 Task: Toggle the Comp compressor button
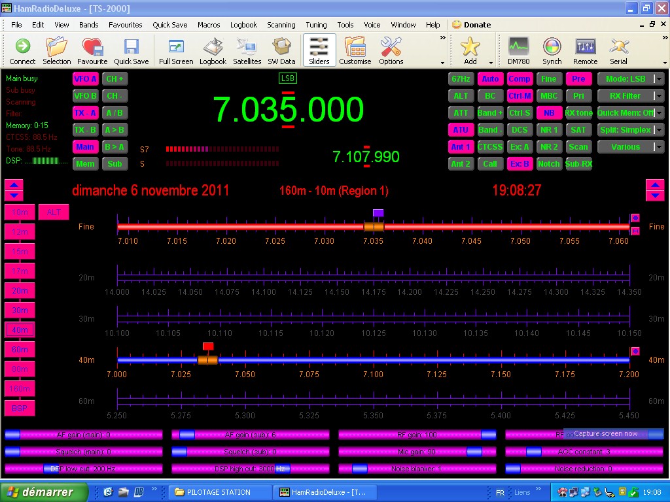point(520,78)
